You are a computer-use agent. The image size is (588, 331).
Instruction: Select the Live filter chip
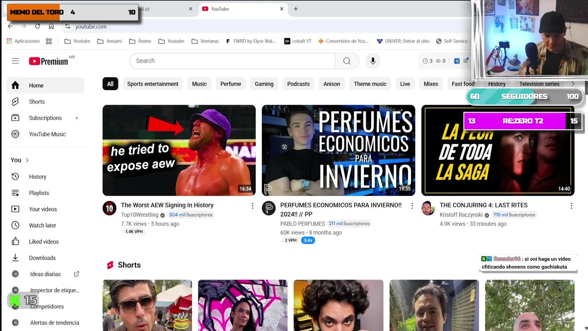coord(405,84)
